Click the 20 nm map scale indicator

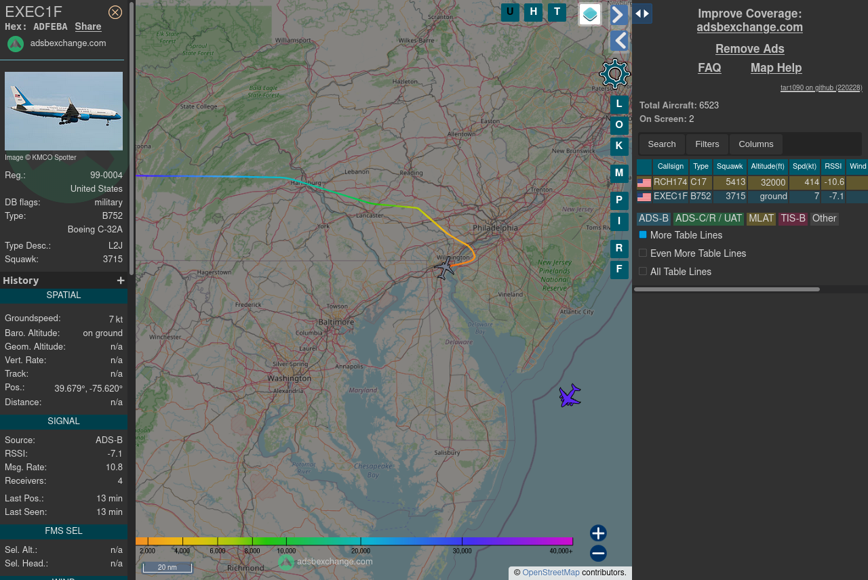(167, 568)
